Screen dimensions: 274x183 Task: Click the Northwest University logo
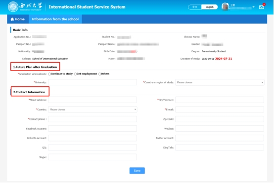13,7
